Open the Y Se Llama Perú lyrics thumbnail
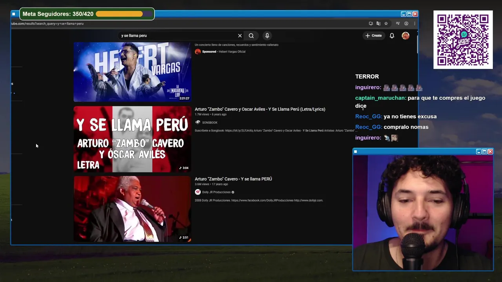Screen dimensions: 502x282 [x=132, y=139]
